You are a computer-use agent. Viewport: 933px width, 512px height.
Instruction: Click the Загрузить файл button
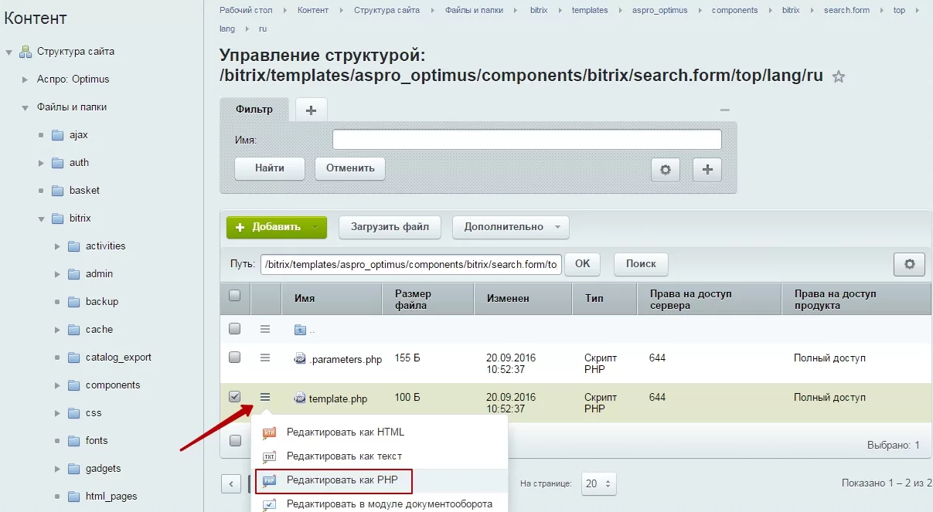pyautogui.click(x=390, y=227)
